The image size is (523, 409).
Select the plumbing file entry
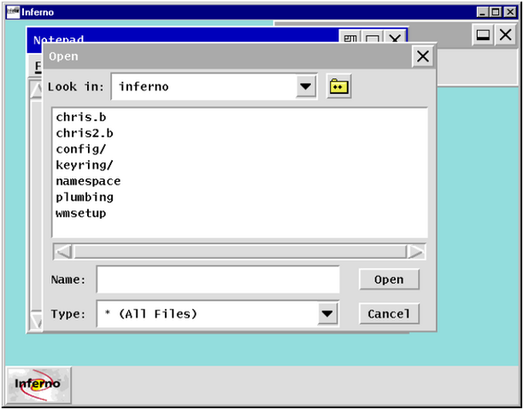coord(85,197)
